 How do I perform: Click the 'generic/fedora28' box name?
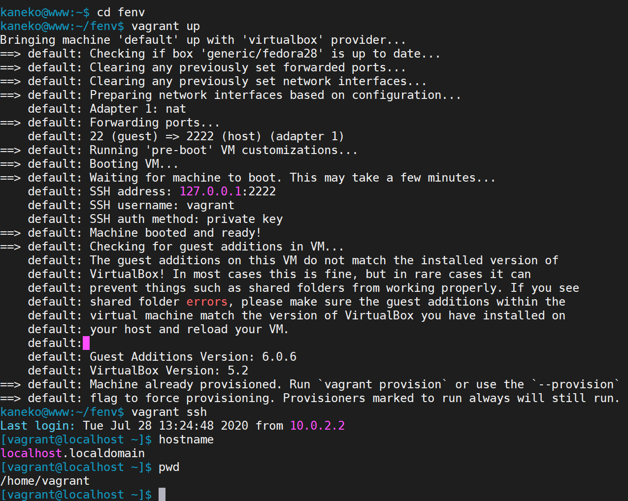[x=262, y=54]
